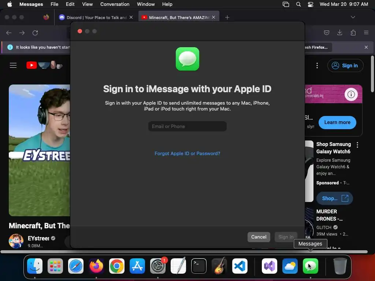375x281 pixels.
Task: Click the Shop button on Samsung ad
Action: [x=335, y=198]
